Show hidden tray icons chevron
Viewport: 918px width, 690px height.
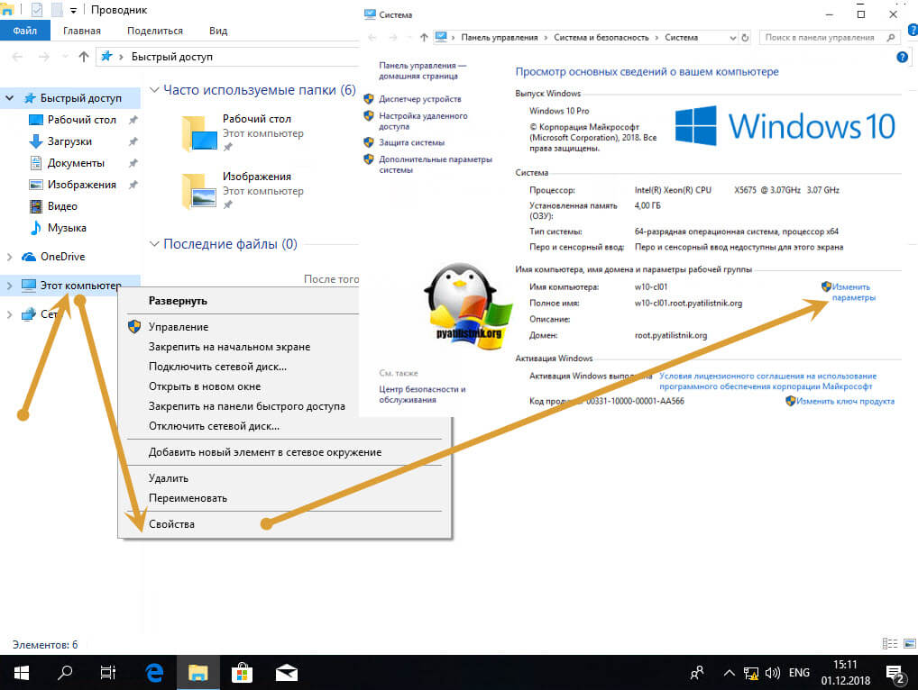[x=729, y=673]
